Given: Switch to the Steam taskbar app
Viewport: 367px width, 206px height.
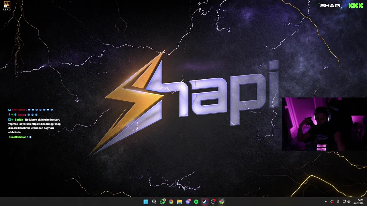Looking at the screenshot, I should pos(204,202).
